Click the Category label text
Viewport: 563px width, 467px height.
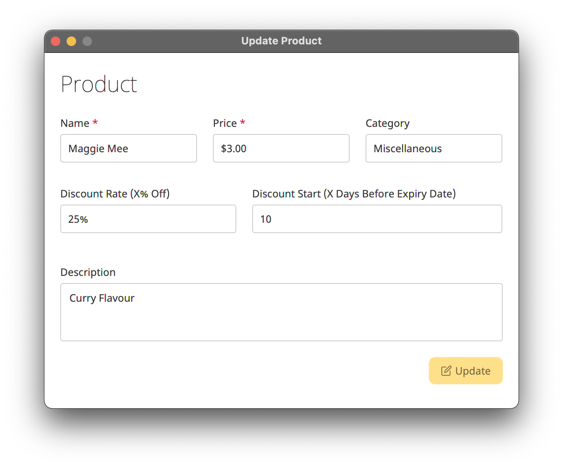(x=387, y=123)
